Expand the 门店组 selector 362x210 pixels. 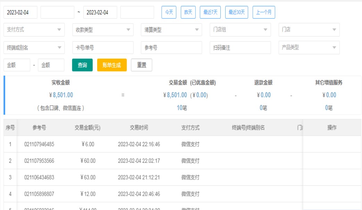pos(240,30)
